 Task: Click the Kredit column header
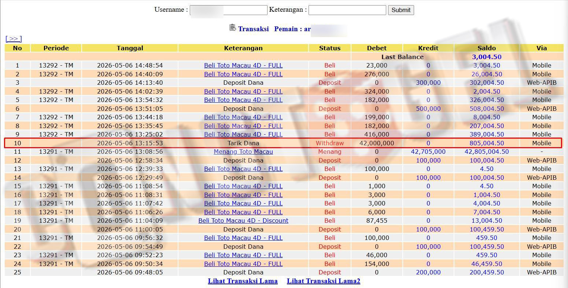click(x=428, y=48)
